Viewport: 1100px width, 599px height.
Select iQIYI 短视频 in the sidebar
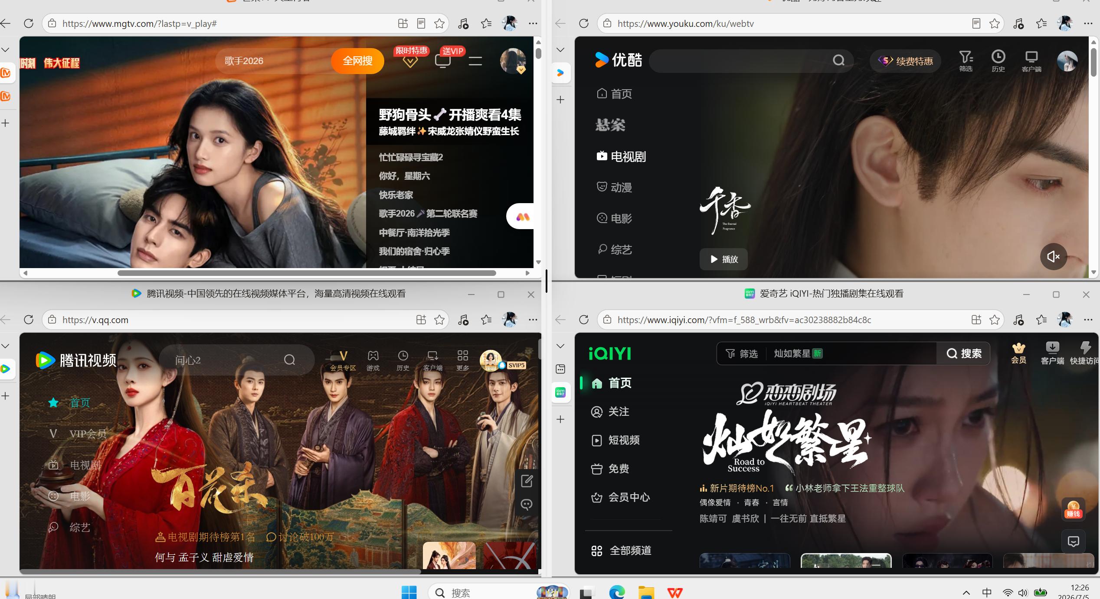point(615,440)
